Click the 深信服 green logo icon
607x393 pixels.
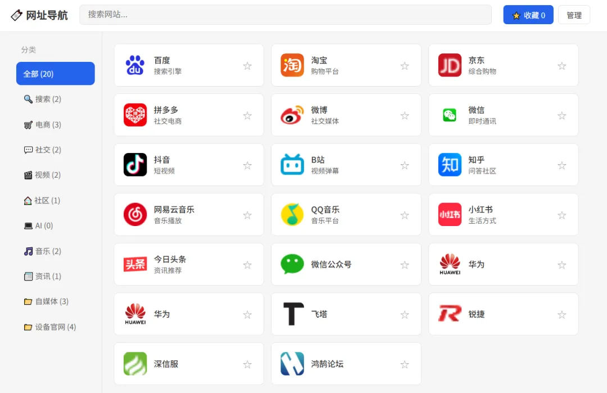[x=135, y=364]
